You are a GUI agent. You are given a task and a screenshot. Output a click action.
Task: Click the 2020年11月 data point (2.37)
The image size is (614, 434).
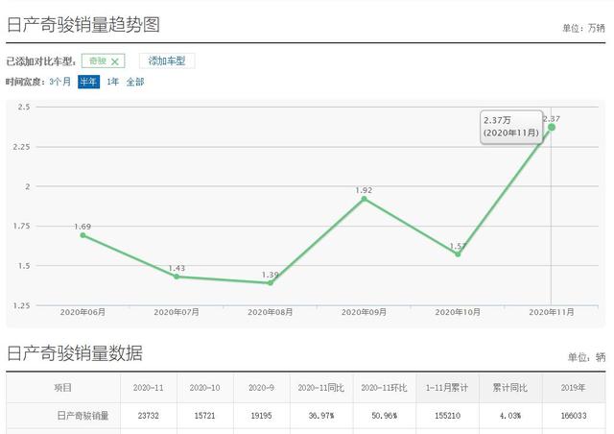(x=552, y=128)
